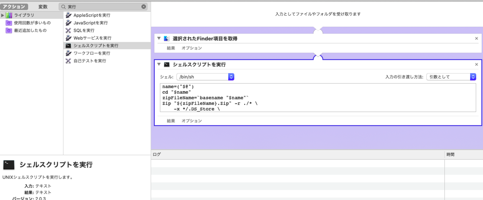Click the 使用回数が多いもの purple folder icon

[x=9, y=23]
